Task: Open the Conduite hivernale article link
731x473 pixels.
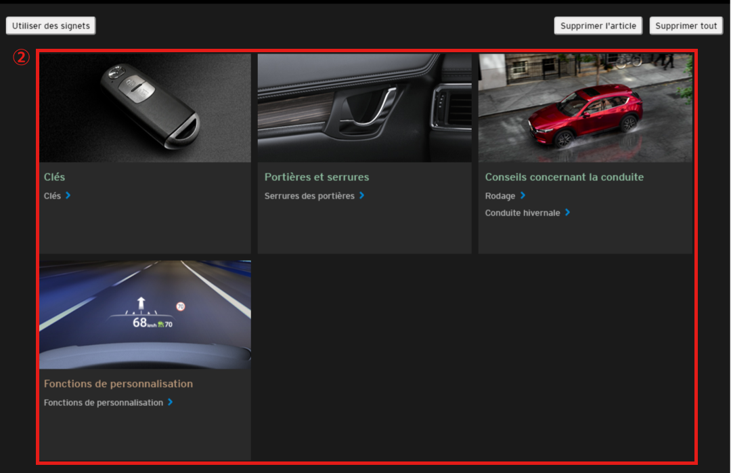Action: [x=523, y=213]
